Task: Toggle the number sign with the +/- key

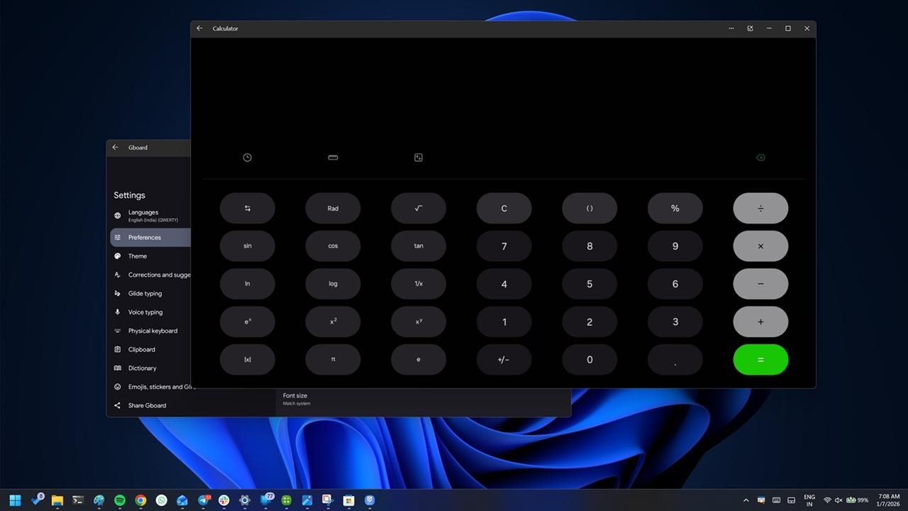Action: [504, 359]
